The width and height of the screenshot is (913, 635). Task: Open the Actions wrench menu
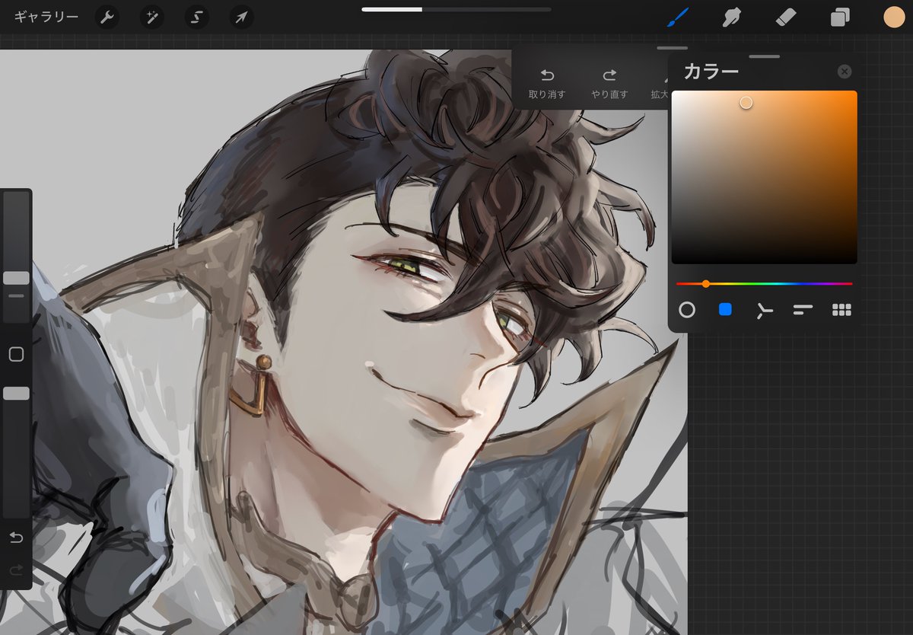pos(107,17)
